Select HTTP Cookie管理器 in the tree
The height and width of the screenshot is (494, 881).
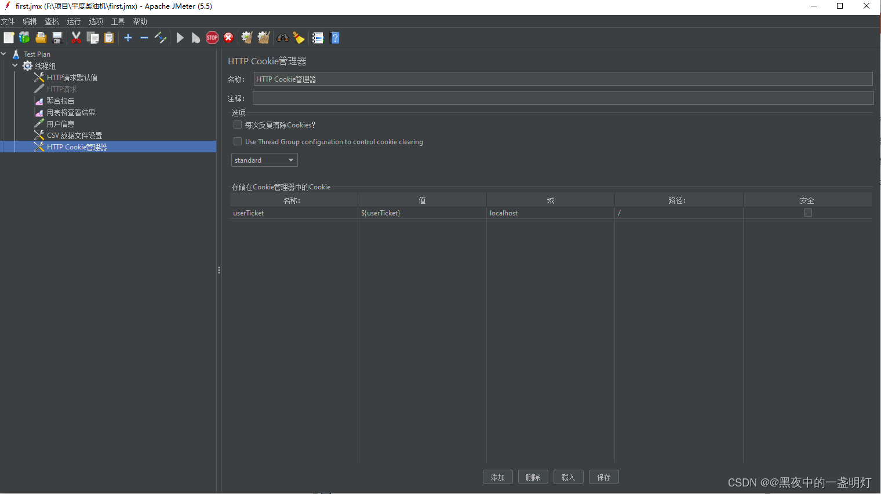pos(77,147)
